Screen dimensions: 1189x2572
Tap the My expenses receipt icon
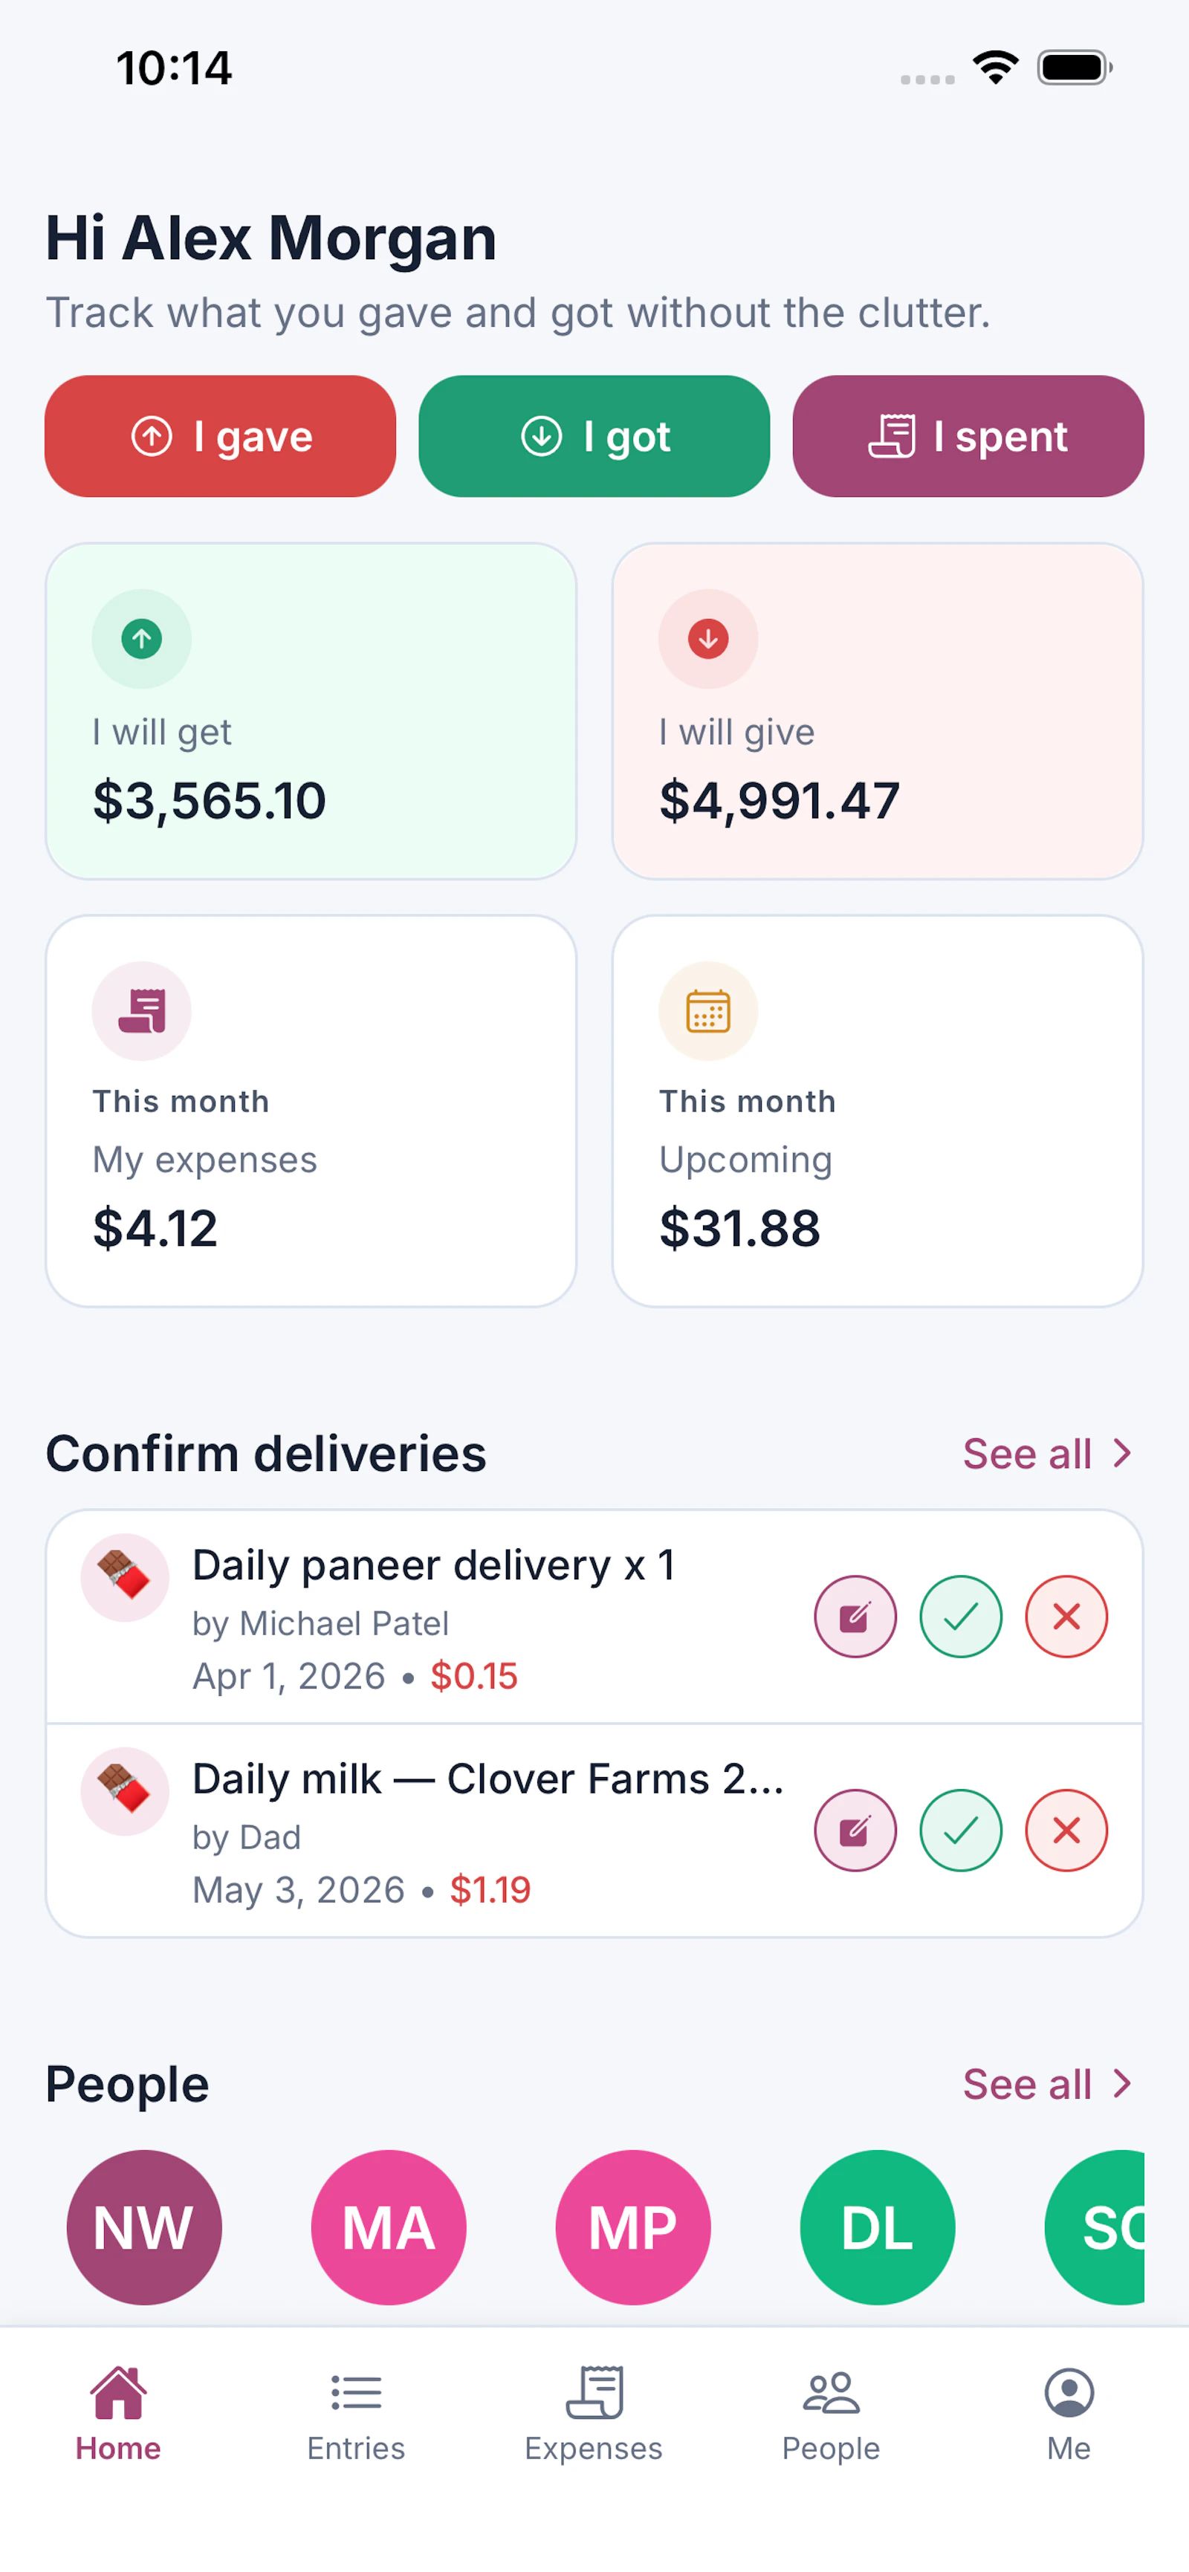point(142,1010)
